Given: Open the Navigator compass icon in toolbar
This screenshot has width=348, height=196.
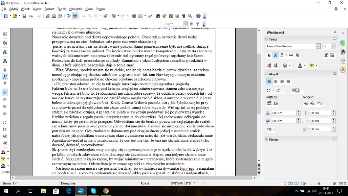Looking at the screenshot, I should pos(164,16).
